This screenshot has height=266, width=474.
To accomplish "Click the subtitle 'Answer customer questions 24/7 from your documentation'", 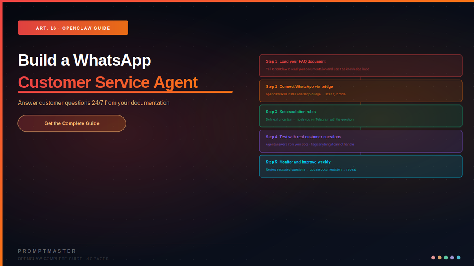I will (x=94, y=103).
